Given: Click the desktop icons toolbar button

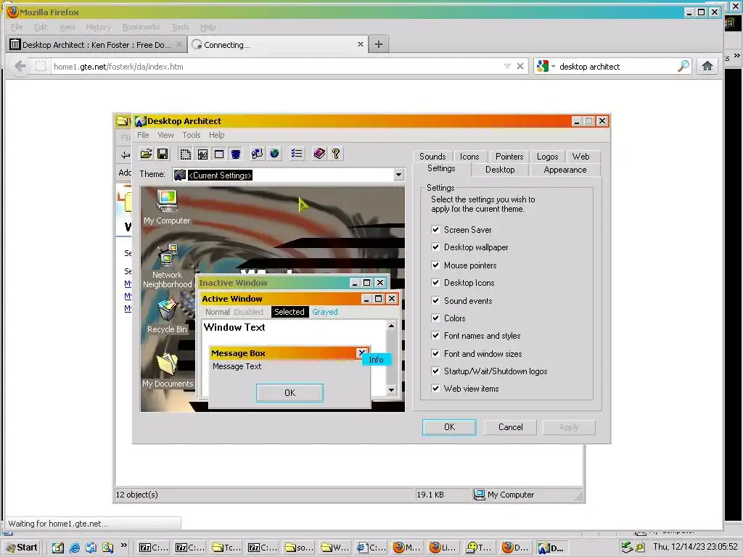Looking at the screenshot, I should click(x=257, y=154).
